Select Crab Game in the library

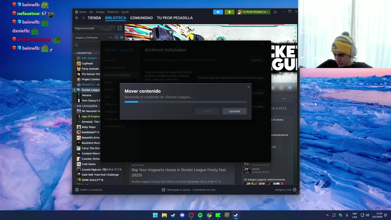89,164
